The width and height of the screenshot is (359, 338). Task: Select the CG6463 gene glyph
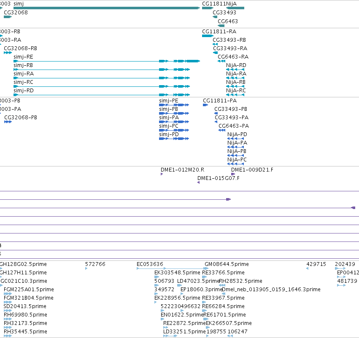click(x=221, y=26)
